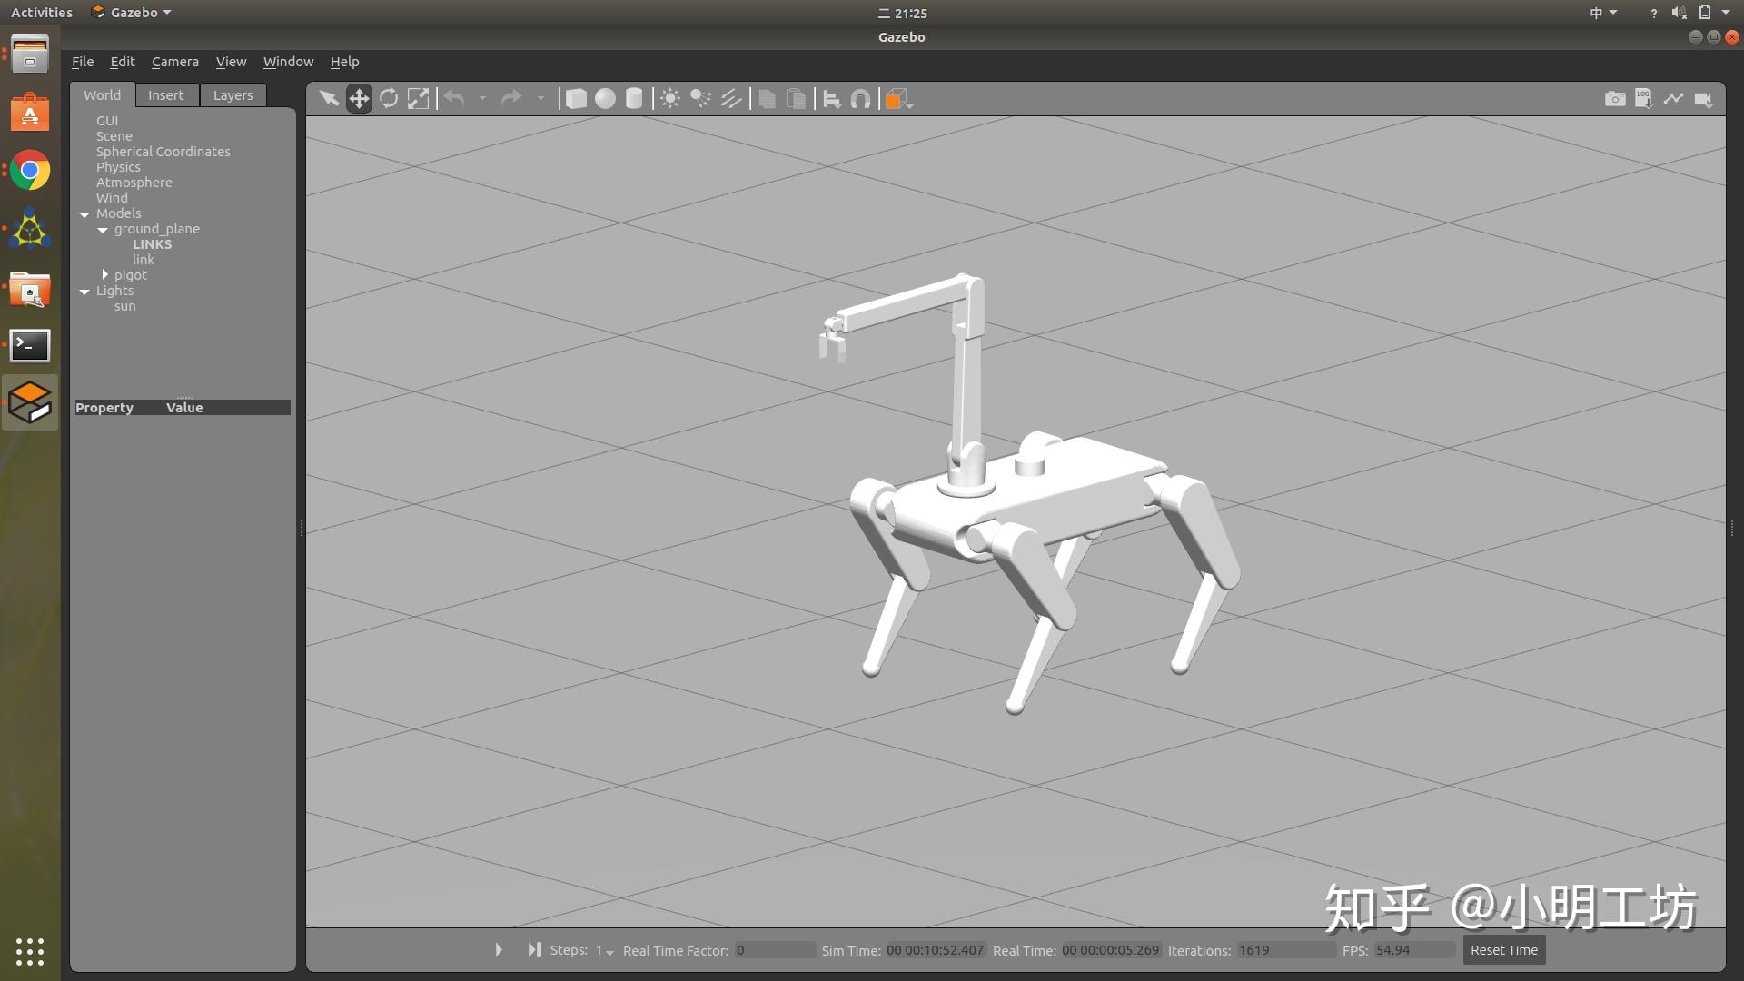Activate the rotate mode tool
Viewport: 1744px width, 981px height.
coord(389,98)
